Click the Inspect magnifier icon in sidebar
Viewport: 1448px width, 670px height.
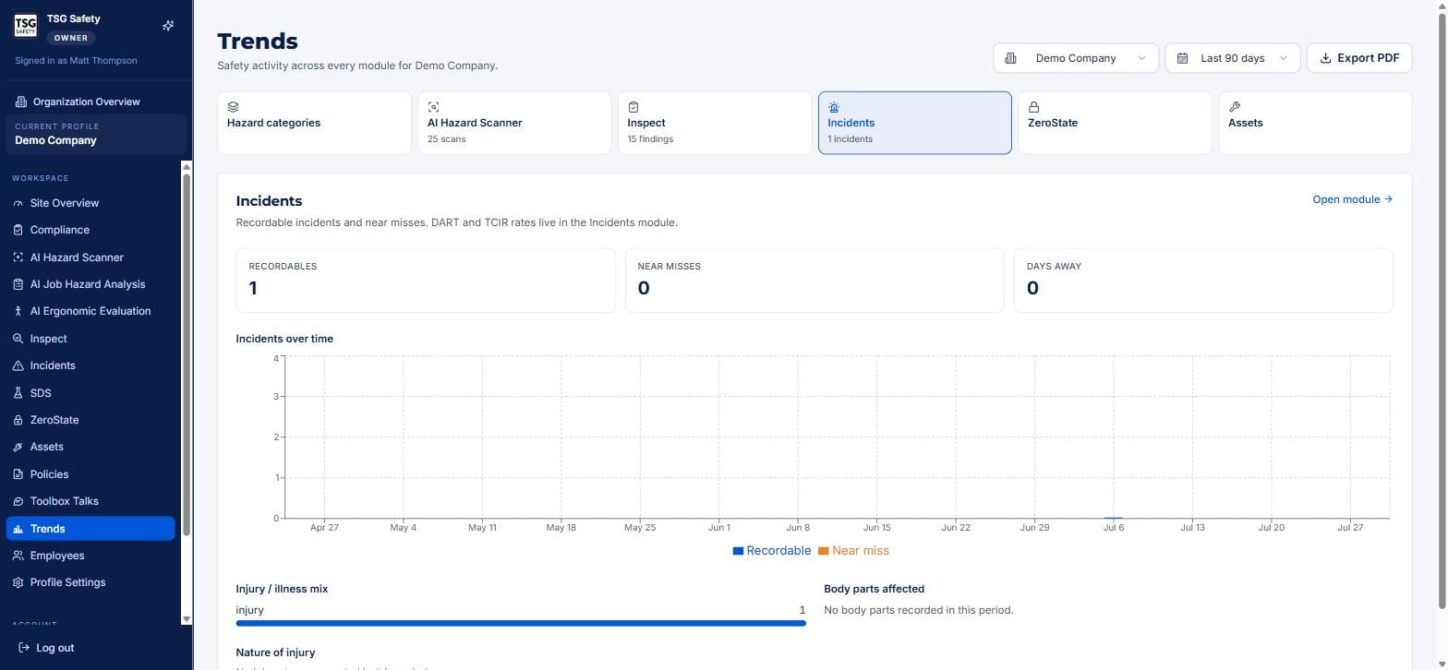tap(18, 339)
